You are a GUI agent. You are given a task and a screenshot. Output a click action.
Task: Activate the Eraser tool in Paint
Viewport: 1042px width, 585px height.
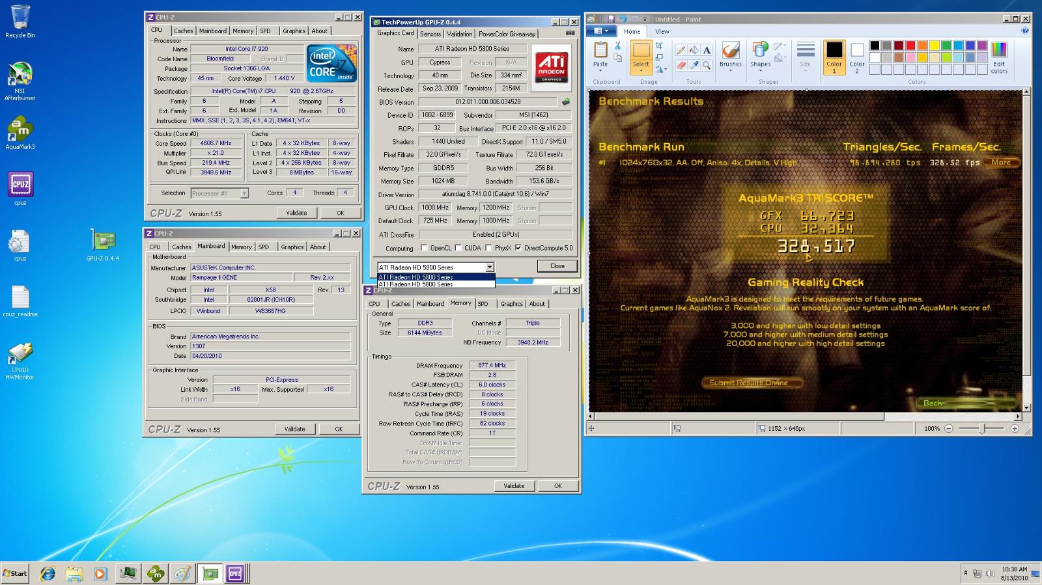coord(681,65)
